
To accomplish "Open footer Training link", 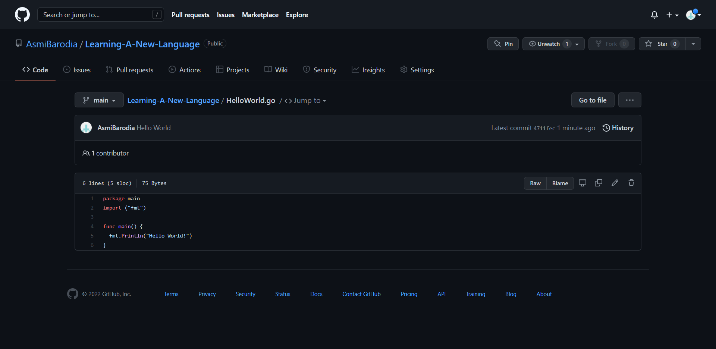I will (475, 294).
